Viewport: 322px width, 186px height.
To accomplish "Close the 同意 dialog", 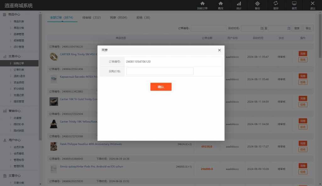I will [219, 50].
